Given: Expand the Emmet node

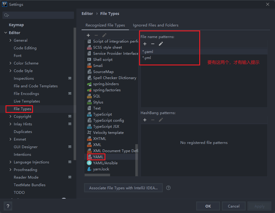Looking at the screenshot, I should tap(10, 139).
